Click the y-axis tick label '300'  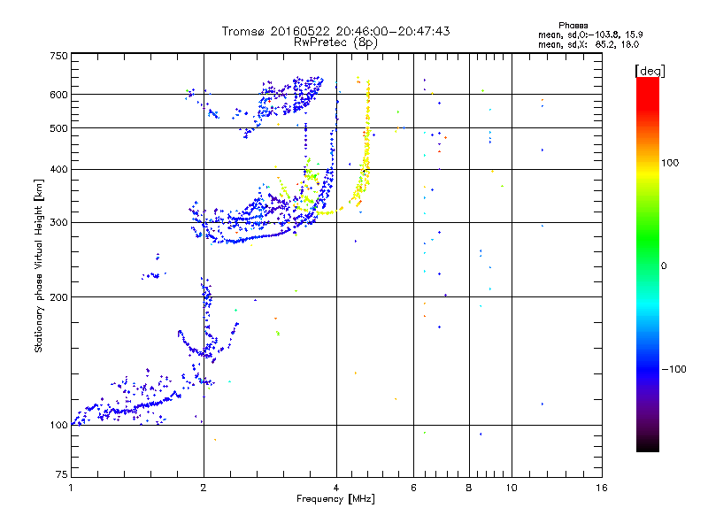tap(58, 223)
